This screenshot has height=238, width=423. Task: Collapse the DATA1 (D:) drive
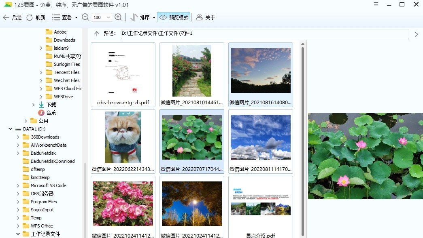(10, 129)
